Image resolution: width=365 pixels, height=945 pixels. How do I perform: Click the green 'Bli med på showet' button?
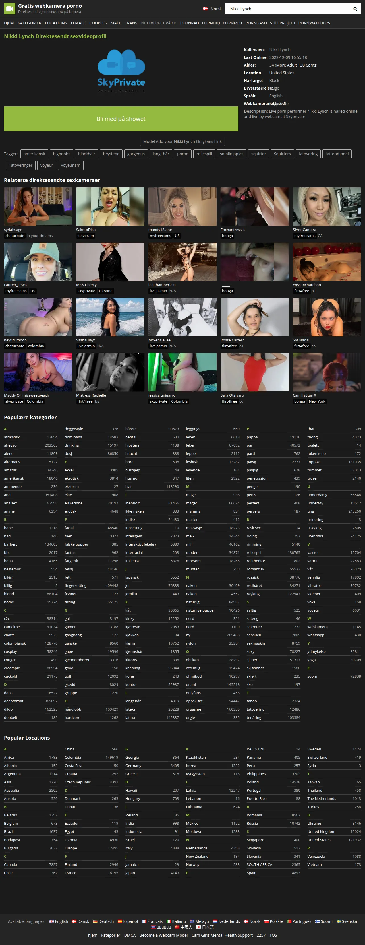(x=121, y=119)
